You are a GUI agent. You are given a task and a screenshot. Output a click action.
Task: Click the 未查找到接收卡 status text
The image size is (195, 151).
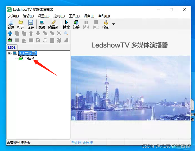coord(19,143)
